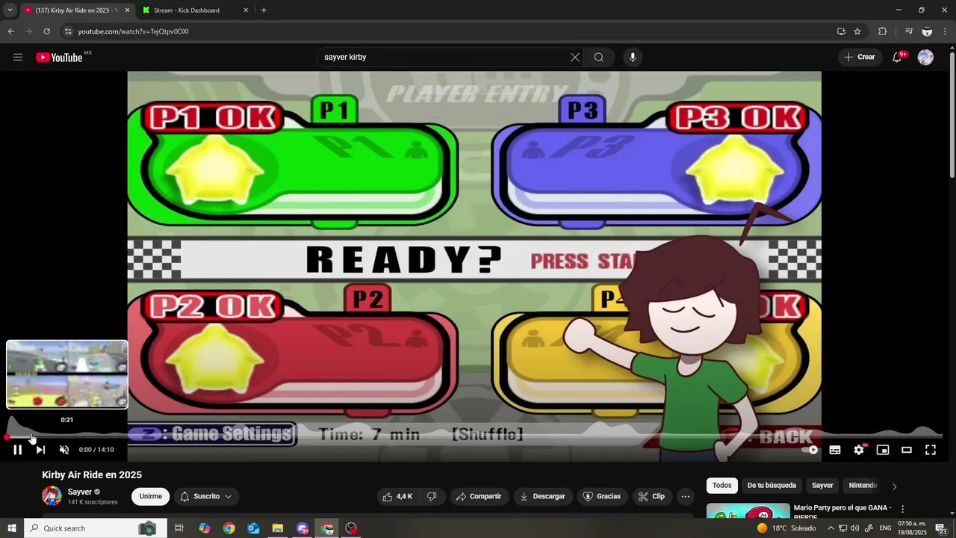This screenshot has height=538, width=956.
Task: Open a new browser tab
Action: tap(264, 10)
